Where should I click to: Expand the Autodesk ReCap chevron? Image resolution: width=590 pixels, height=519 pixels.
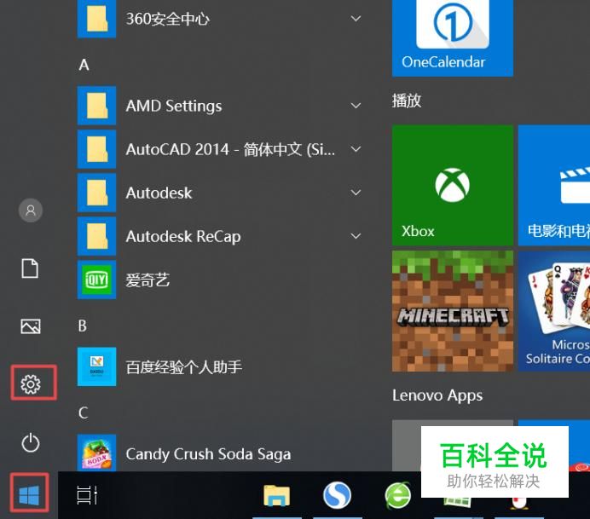pos(356,236)
